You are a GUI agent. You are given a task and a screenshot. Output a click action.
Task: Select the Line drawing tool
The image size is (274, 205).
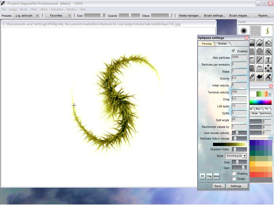pyautogui.click(x=260, y=60)
